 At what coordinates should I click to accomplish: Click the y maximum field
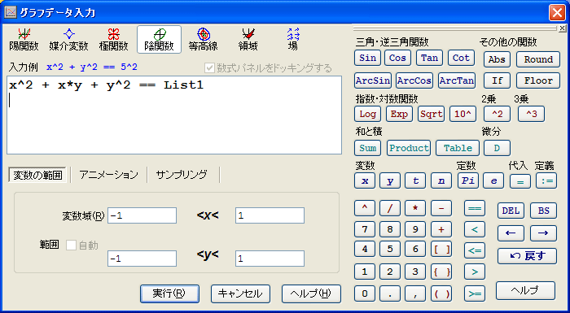(x=270, y=259)
